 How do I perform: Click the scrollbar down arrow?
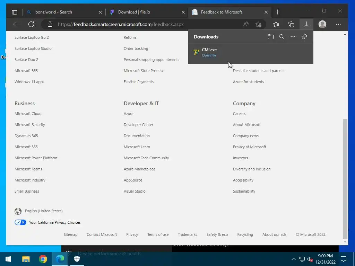click(345, 242)
